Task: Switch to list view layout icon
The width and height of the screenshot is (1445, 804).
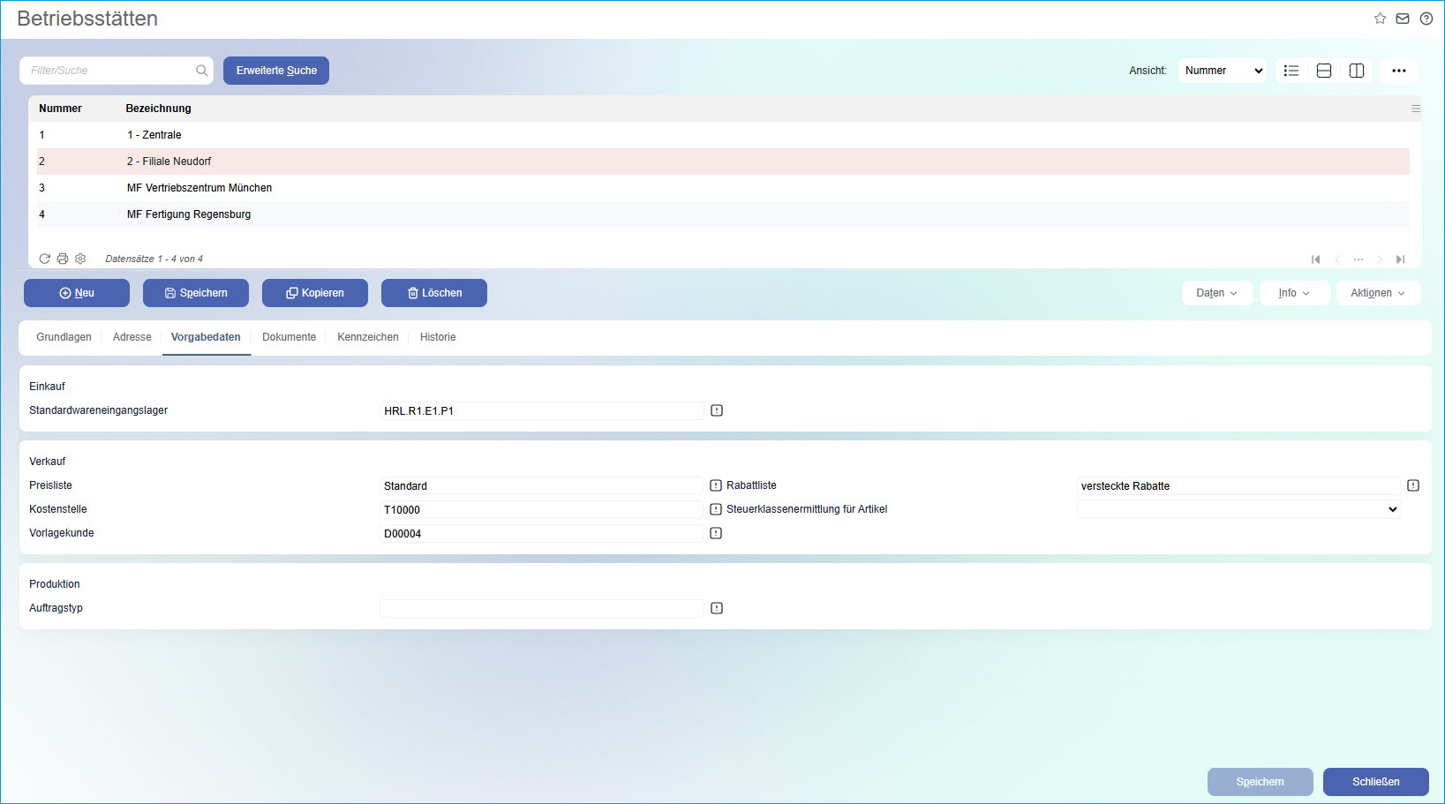Action: [x=1291, y=71]
